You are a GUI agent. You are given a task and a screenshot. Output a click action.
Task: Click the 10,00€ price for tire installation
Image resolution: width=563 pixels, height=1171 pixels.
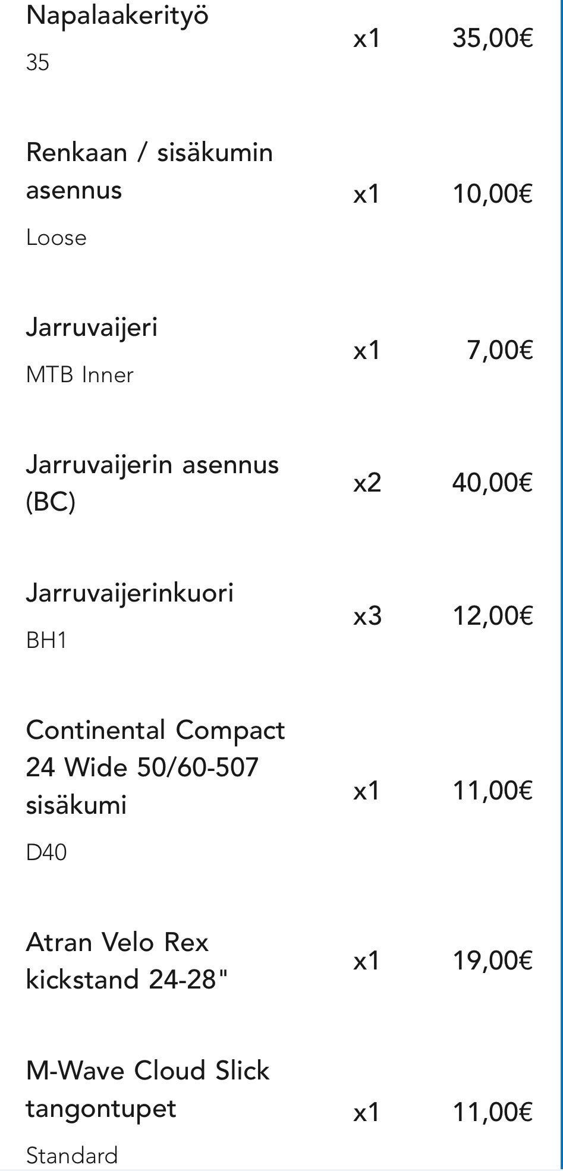click(x=492, y=194)
